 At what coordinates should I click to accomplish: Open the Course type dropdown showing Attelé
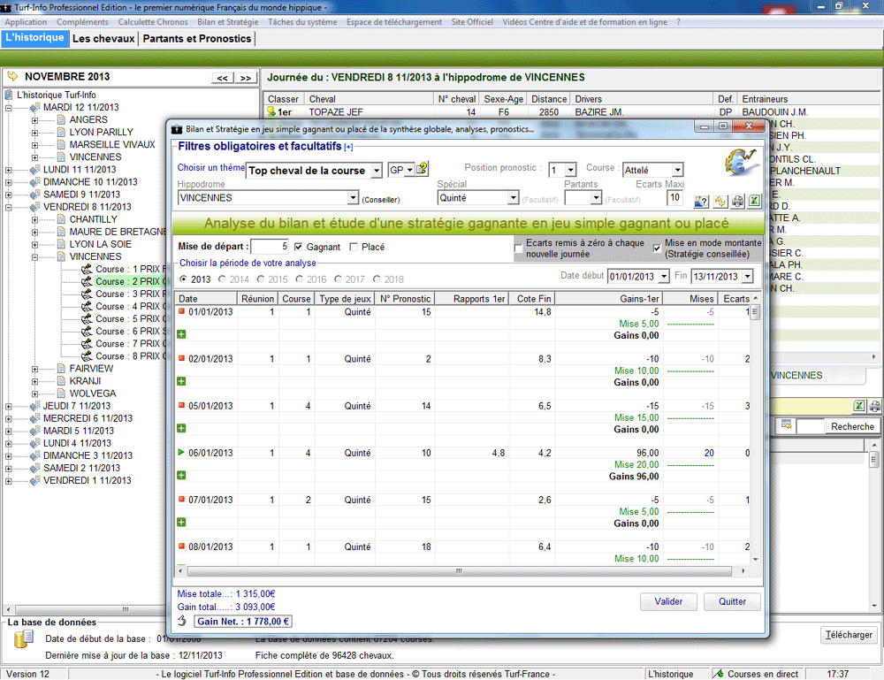coord(678,170)
